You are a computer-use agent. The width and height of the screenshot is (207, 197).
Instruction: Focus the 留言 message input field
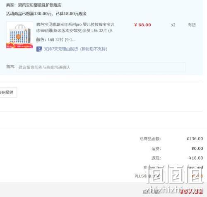101,67
